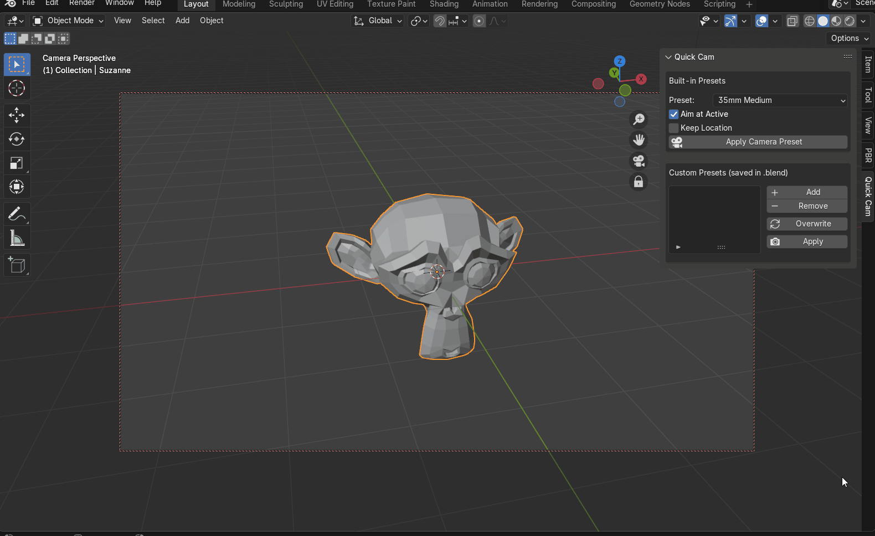The height and width of the screenshot is (536, 875).
Task: Select the Move tool in the toolbar
Action: (x=17, y=115)
